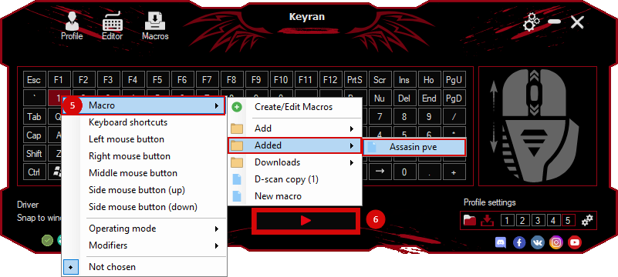This screenshot has height=277, width=618.
Task: Open the Profile section icon
Action: tap(72, 22)
